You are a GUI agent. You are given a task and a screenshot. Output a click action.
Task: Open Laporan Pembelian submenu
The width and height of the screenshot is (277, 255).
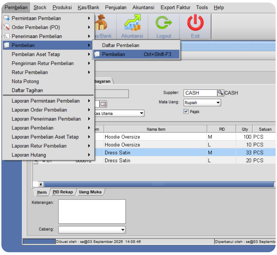48,128
